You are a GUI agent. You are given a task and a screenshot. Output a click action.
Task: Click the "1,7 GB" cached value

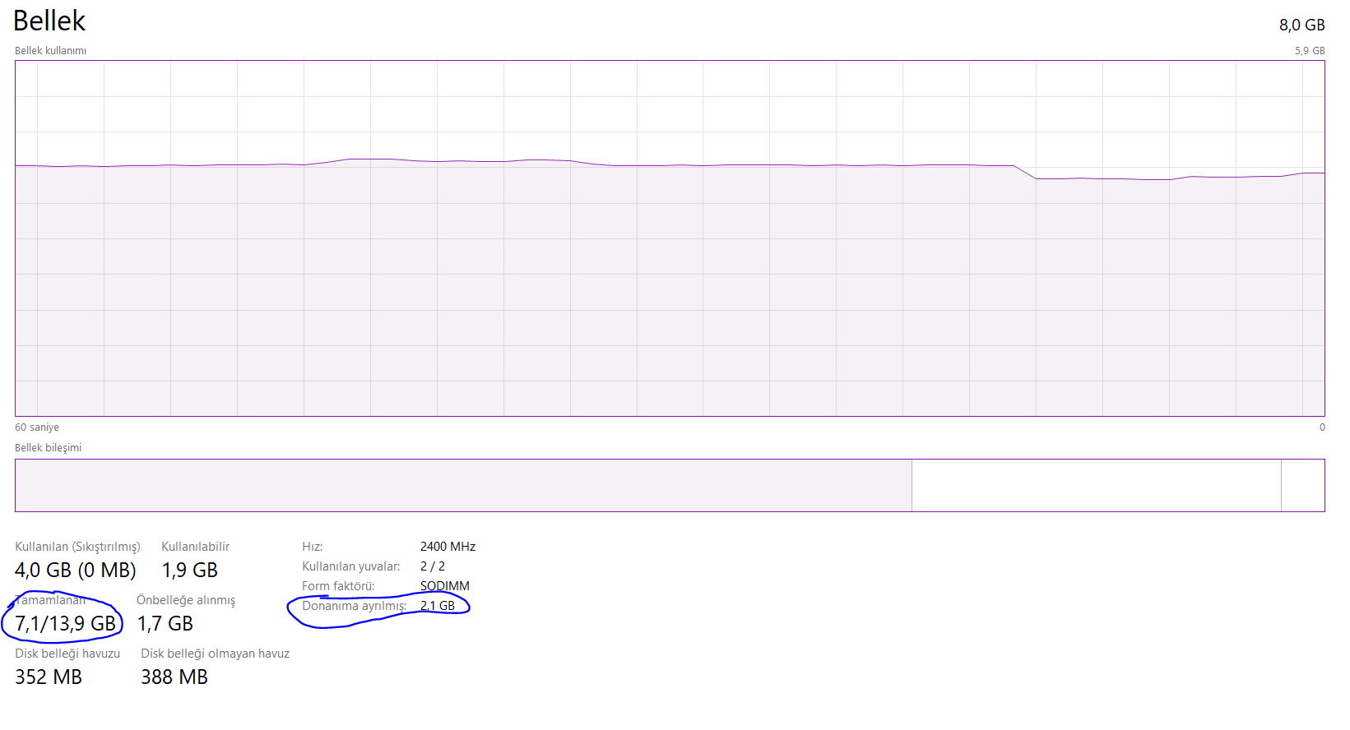(x=165, y=623)
